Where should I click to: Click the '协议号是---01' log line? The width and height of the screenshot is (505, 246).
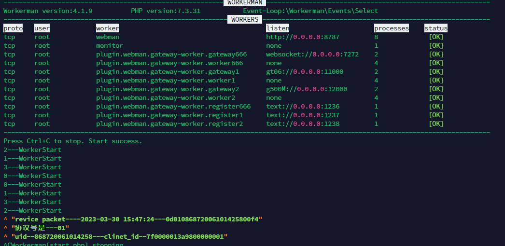tap(36, 228)
